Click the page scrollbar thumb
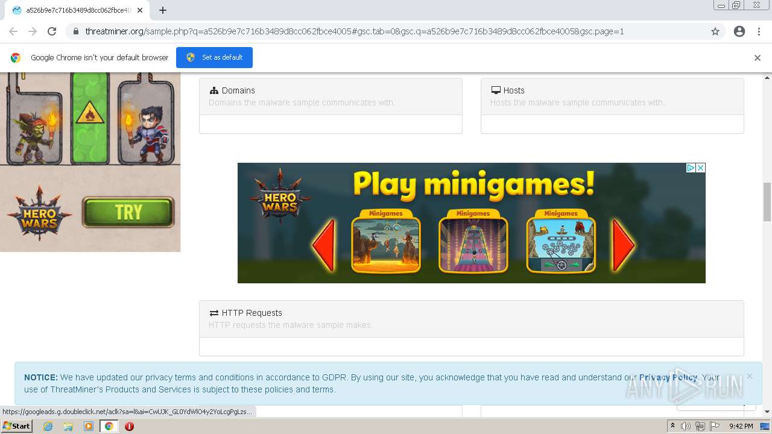This screenshot has height=434, width=772. click(767, 202)
